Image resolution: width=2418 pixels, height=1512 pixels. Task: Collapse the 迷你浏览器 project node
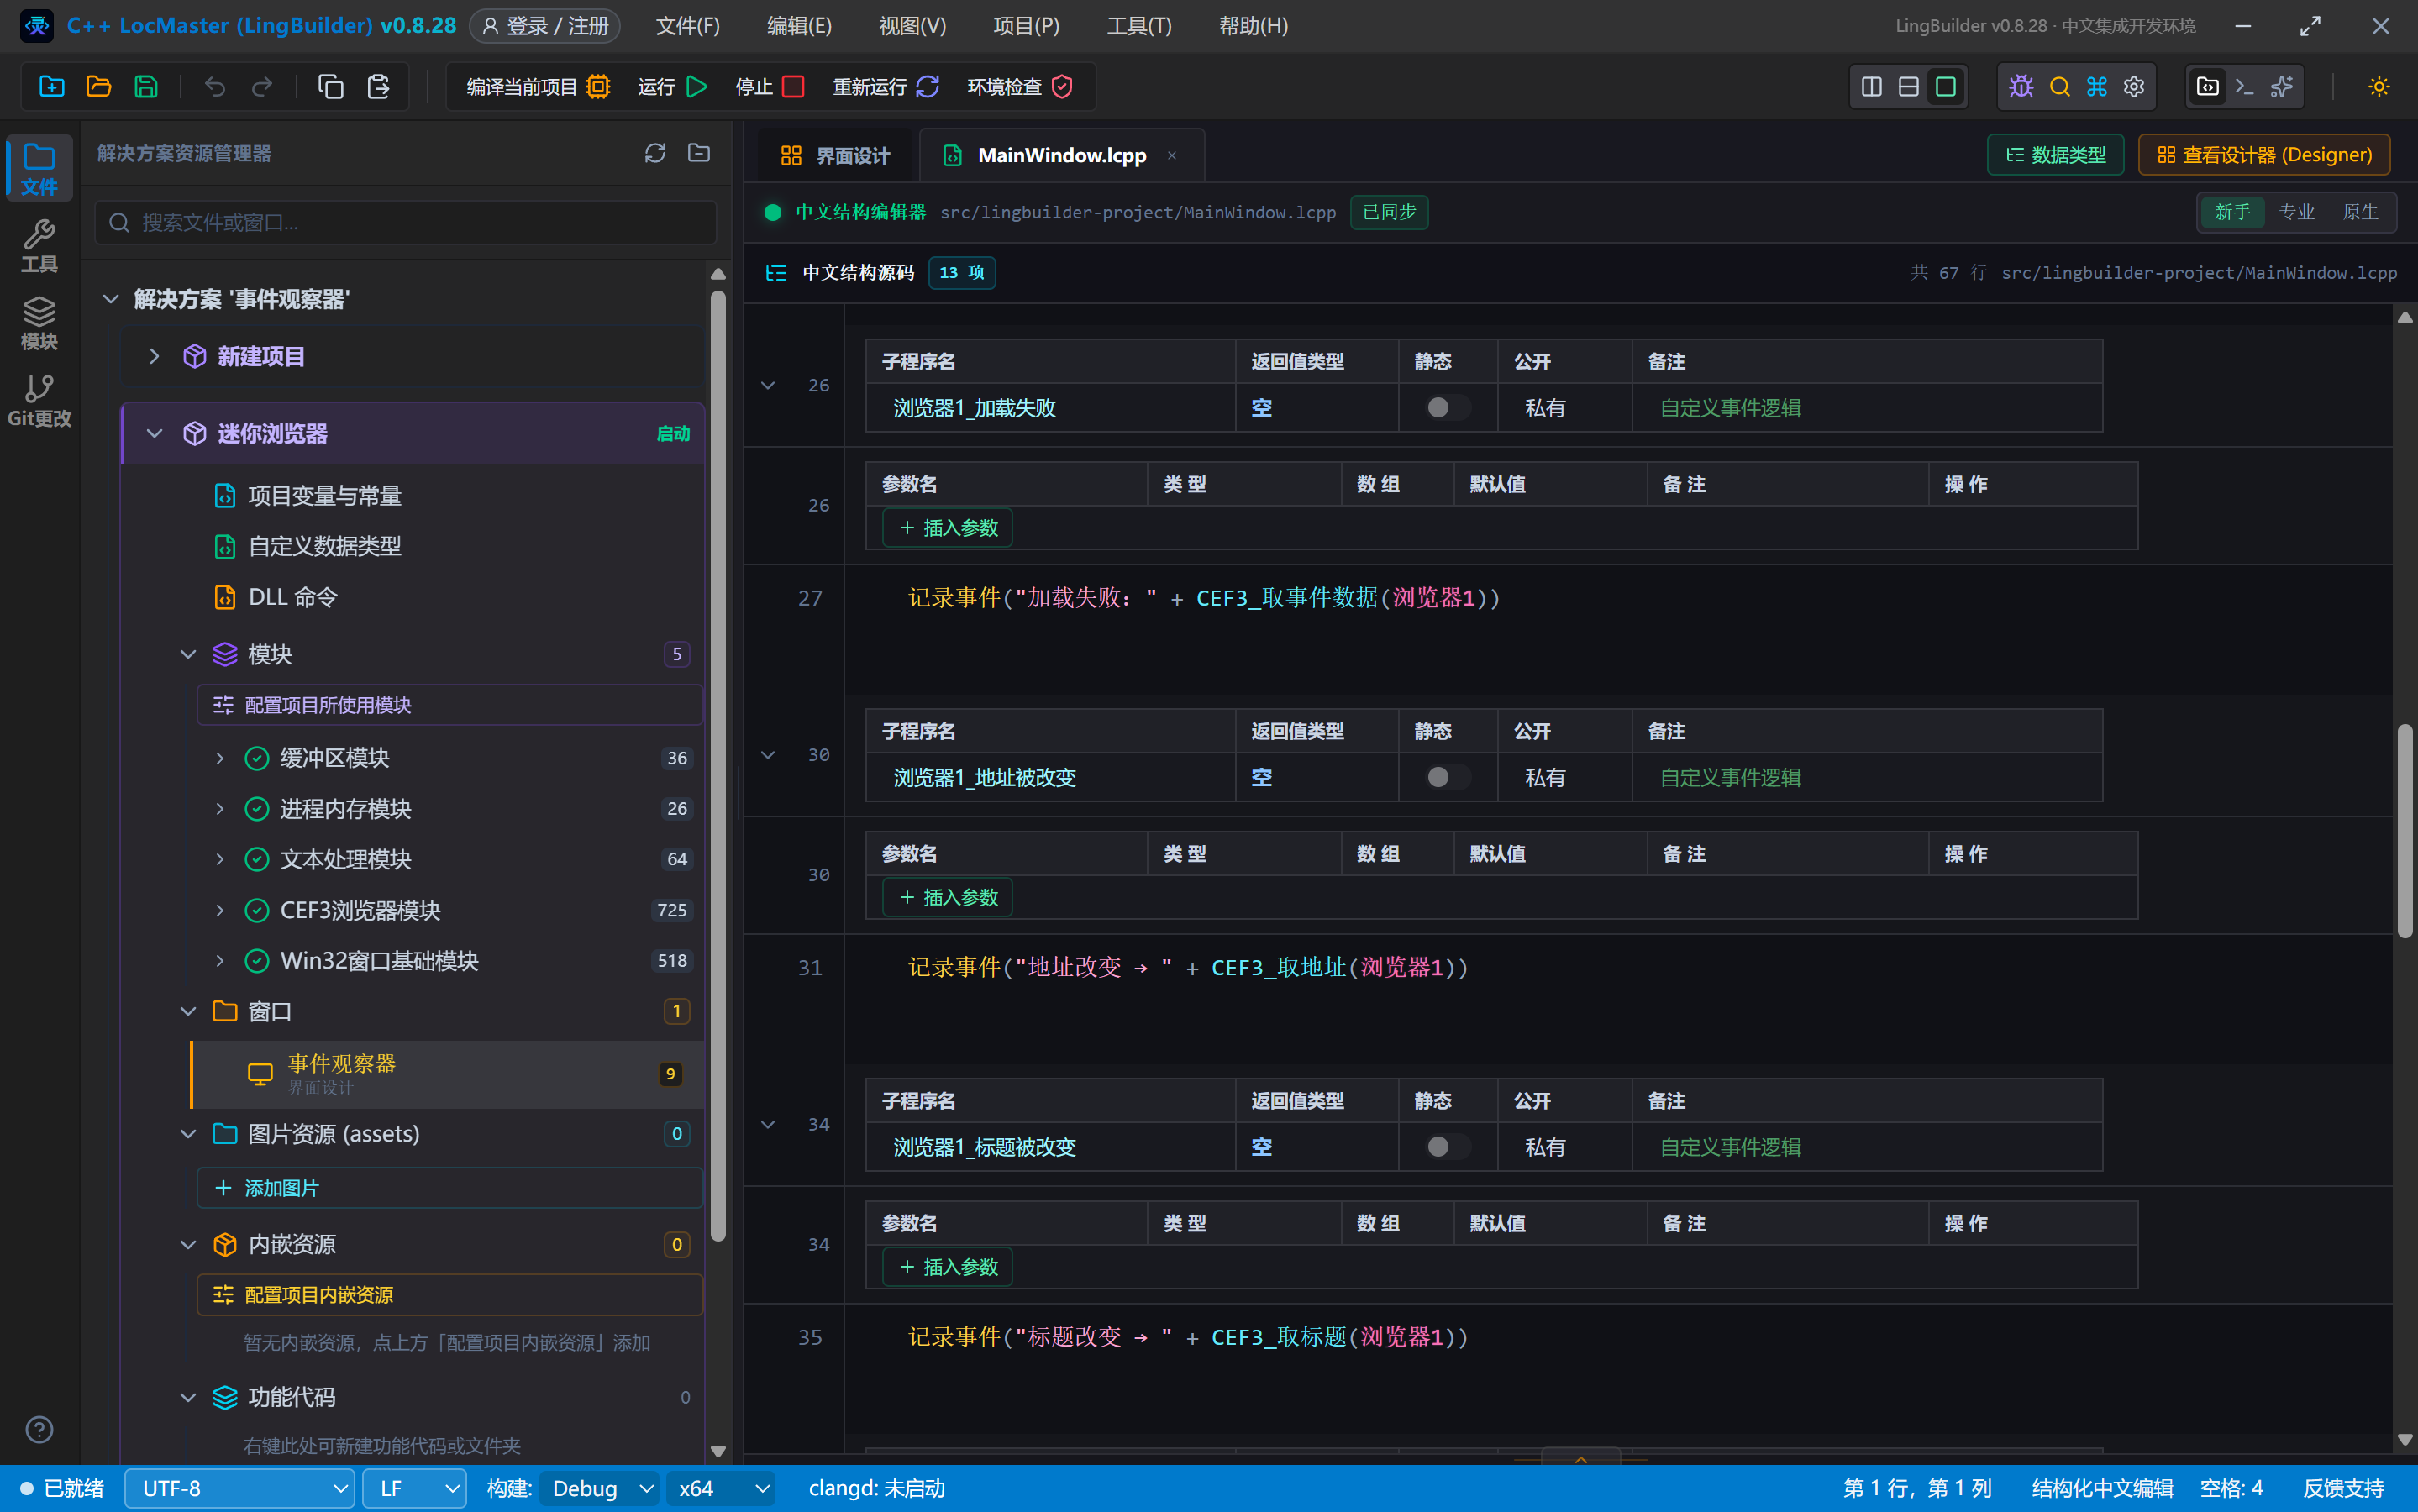[x=154, y=433]
